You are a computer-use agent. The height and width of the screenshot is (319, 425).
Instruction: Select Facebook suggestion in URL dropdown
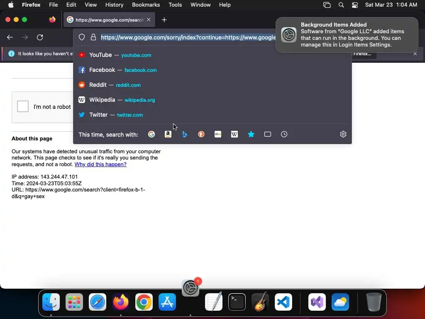click(212, 70)
